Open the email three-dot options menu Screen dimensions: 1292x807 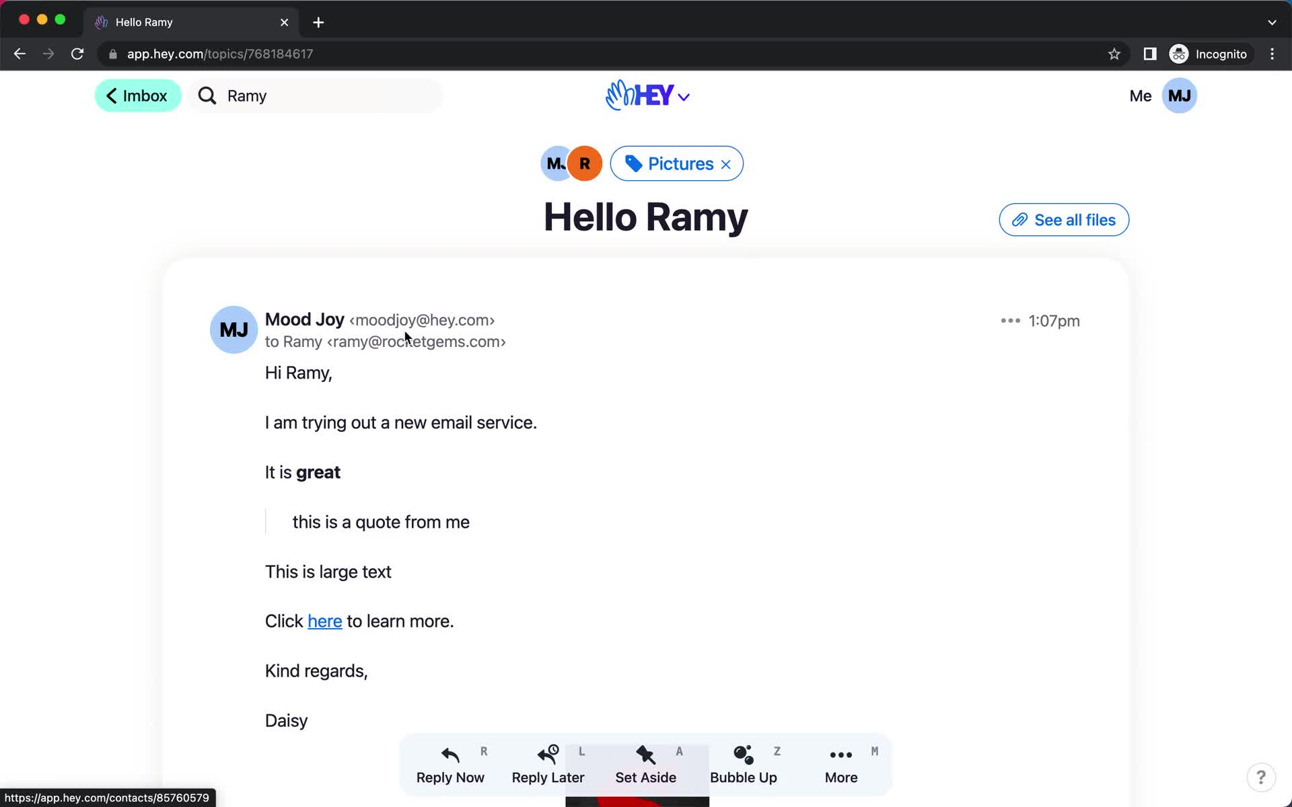(1010, 321)
